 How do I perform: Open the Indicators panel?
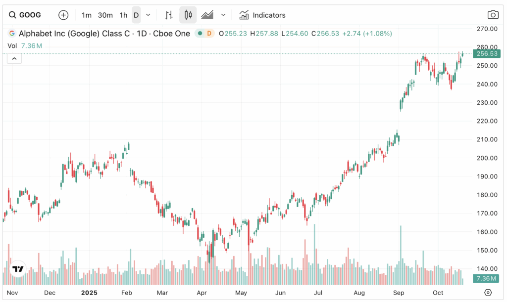[262, 15]
